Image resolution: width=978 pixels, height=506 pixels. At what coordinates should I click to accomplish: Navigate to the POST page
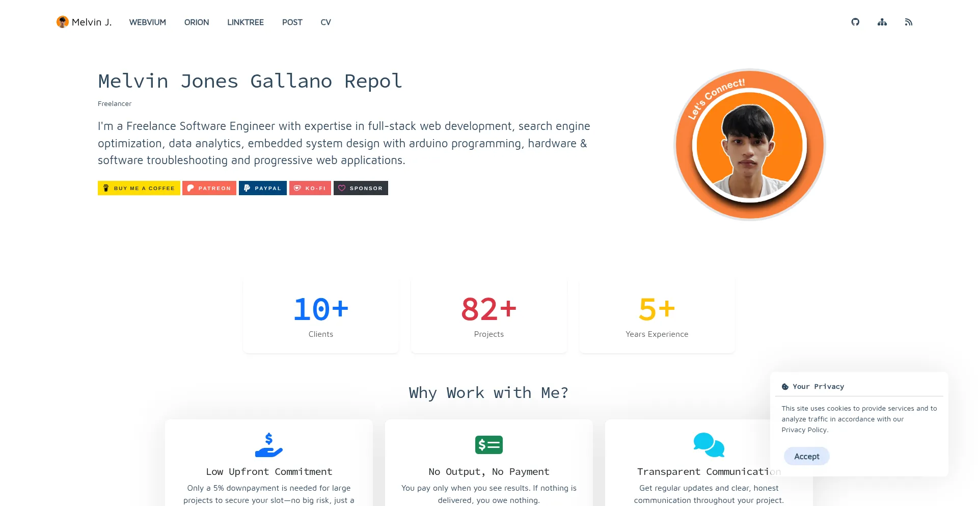(x=292, y=22)
